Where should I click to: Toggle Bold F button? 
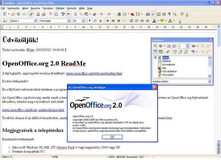point(90,21)
